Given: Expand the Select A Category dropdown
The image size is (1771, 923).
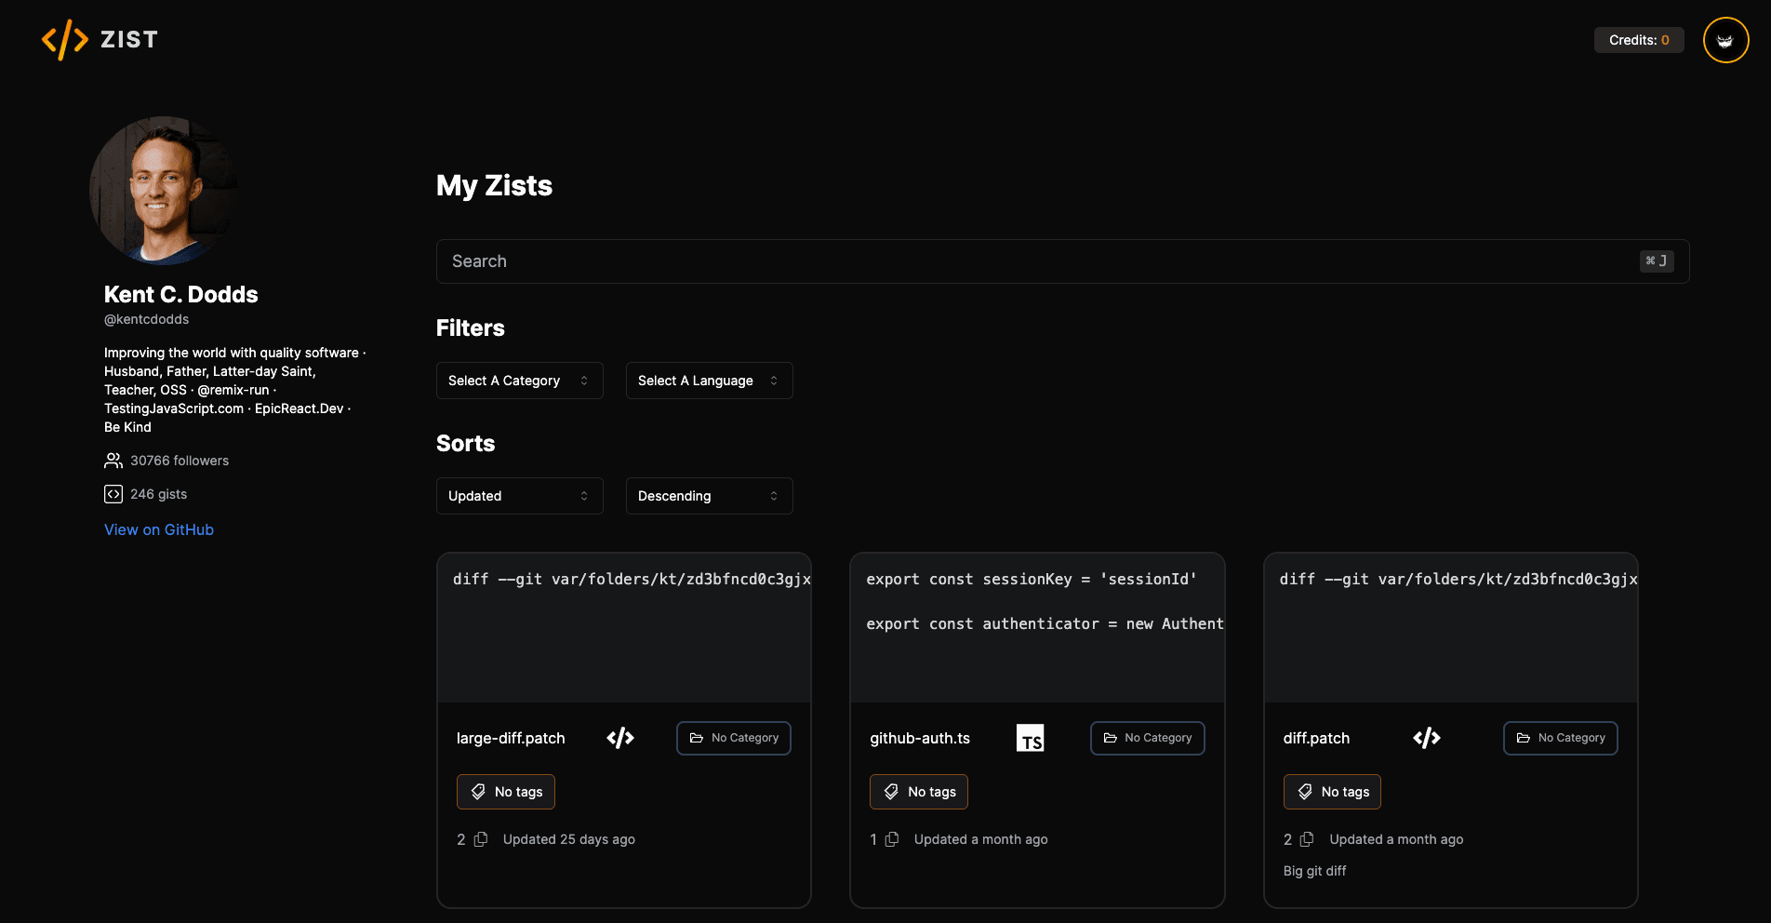Looking at the screenshot, I should pyautogui.click(x=519, y=381).
